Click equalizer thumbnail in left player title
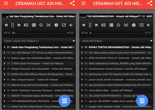The width and height of the screenshot is (155, 110). click(5, 16)
